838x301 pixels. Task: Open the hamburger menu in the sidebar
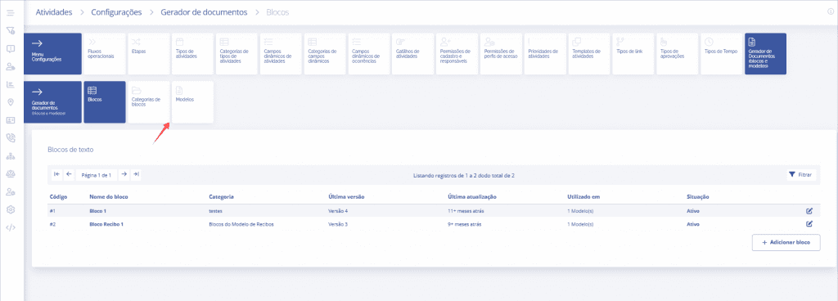point(10,12)
